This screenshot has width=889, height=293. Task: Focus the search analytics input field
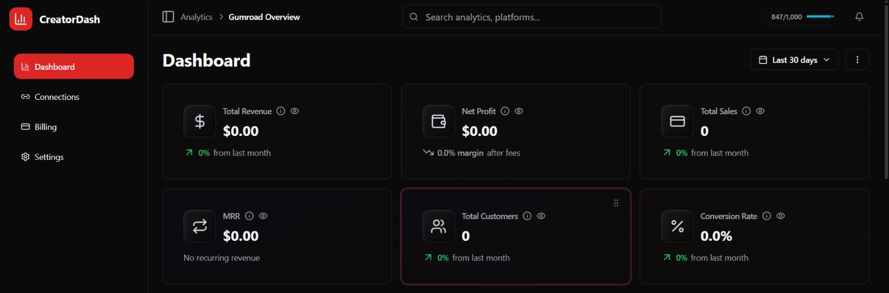tap(533, 17)
